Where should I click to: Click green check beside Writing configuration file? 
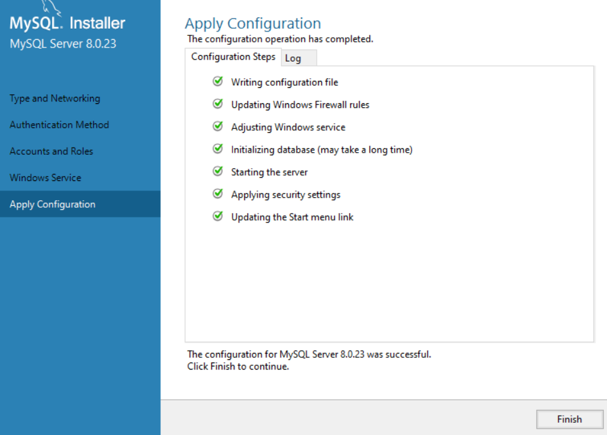tap(218, 81)
